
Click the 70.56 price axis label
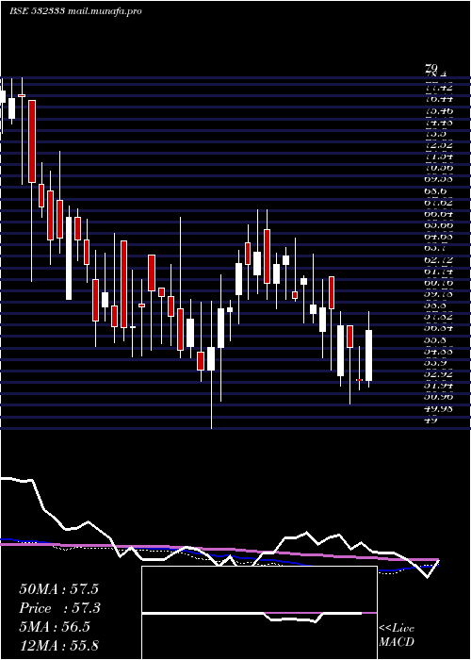[439, 168]
